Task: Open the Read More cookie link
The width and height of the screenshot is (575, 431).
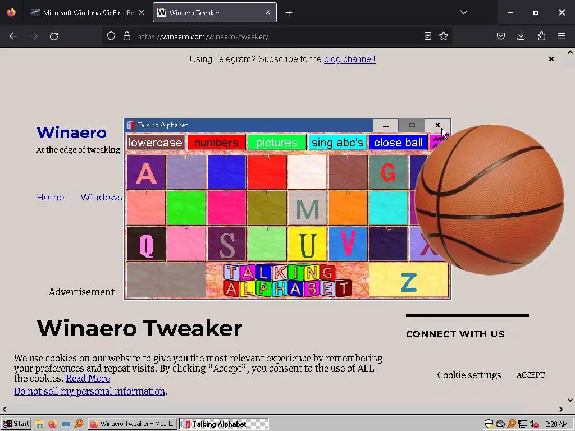Action: point(88,379)
